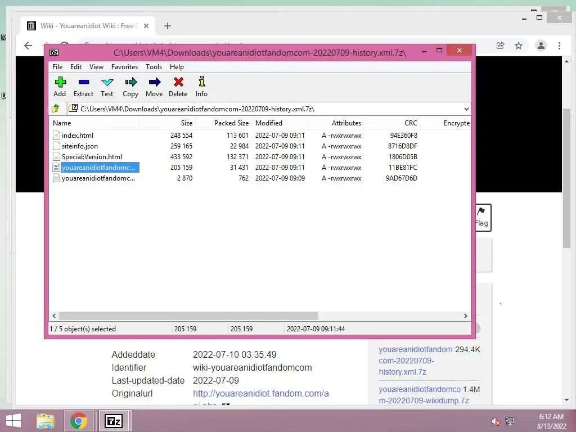This screenshot has height=432, width=576.
Task: Click the taskbar clock 6:12 AM
Action: (551, 417)
